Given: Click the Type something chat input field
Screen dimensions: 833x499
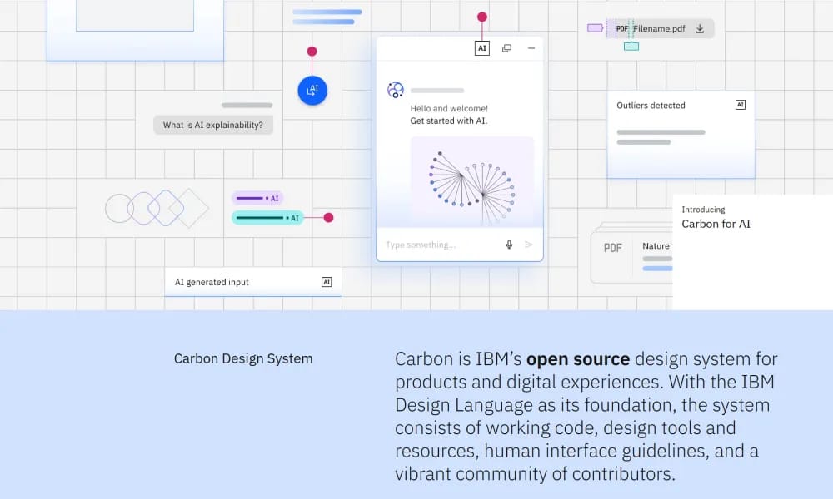Looking at the screenshot, I should coord(460,245).
